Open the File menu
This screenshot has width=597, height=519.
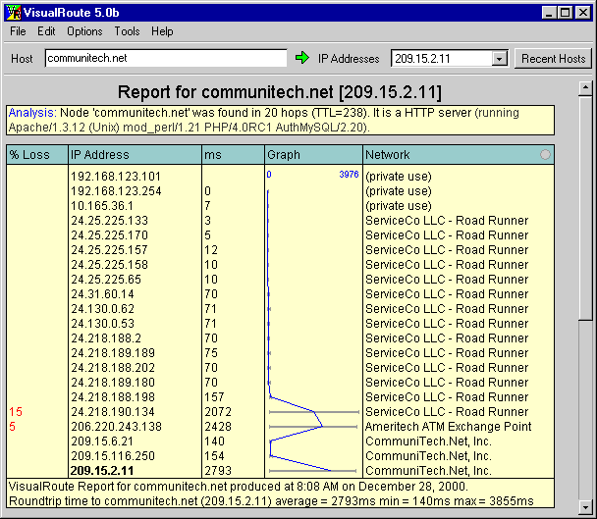[18, 31]
